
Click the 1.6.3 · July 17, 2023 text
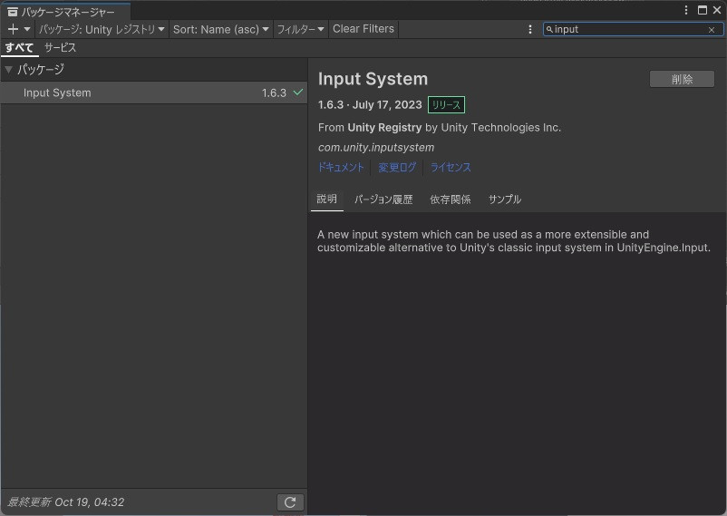pos(370,105)
